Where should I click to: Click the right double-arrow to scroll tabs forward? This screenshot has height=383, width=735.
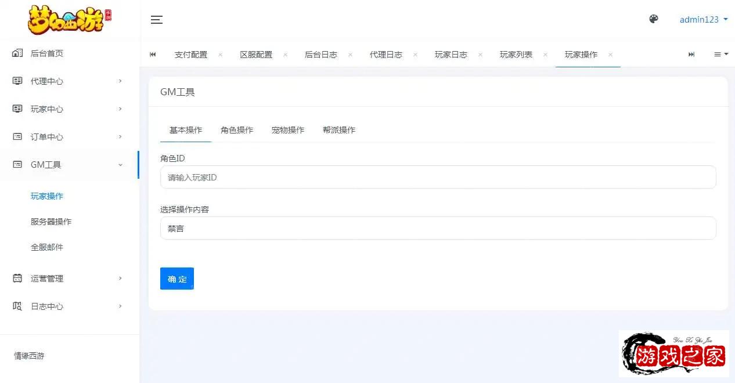(691, 54)
